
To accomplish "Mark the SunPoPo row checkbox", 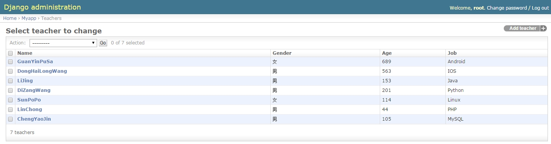I will tap(10, 100).
